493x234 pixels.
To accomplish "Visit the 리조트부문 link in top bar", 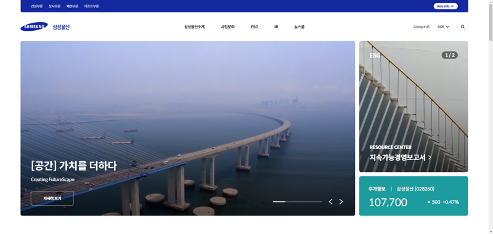I will [91, 6].
